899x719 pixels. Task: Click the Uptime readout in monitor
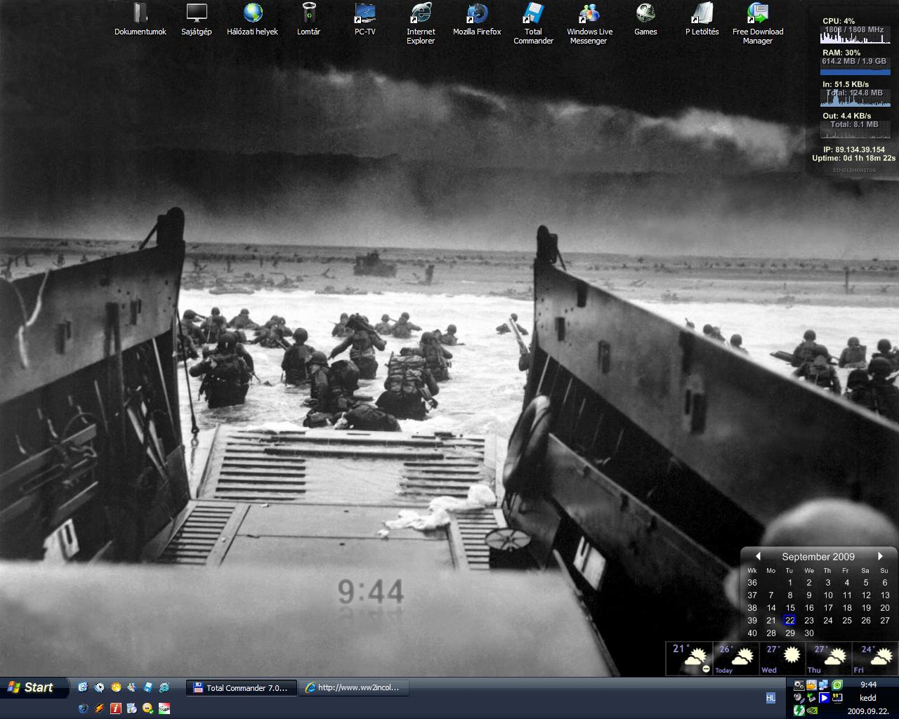[854, 158]
